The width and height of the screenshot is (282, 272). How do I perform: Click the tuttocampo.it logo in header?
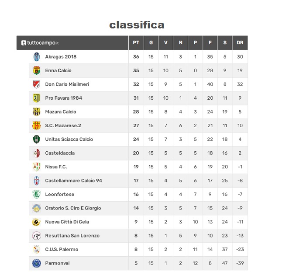tap(40, 43)
